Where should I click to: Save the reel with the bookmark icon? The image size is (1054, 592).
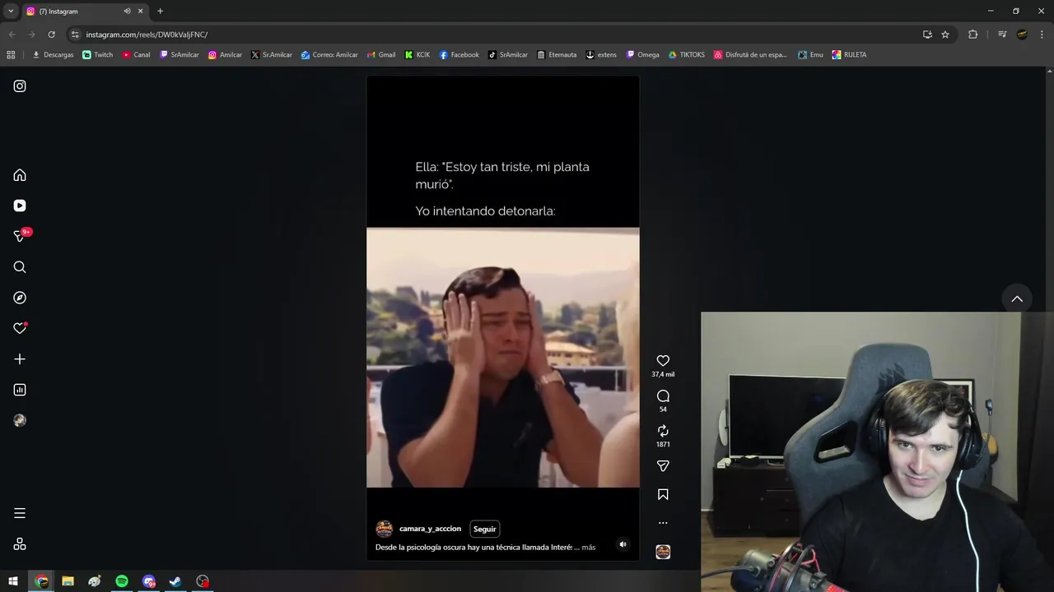click(x=663, y=495)
